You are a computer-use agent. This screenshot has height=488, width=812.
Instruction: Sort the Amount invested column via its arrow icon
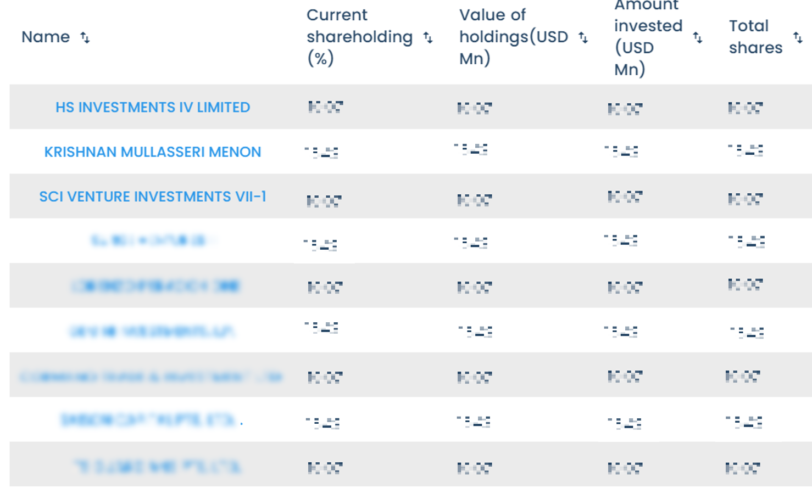[698, 37]
